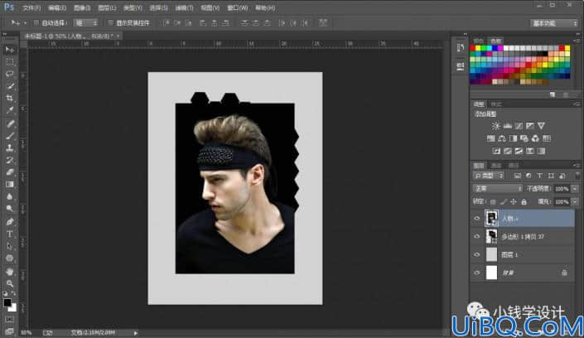This screenshot has width=584, height=338.
Task: Select the Zoom tool in the toolbox
Action: click(x=10, y=284)
